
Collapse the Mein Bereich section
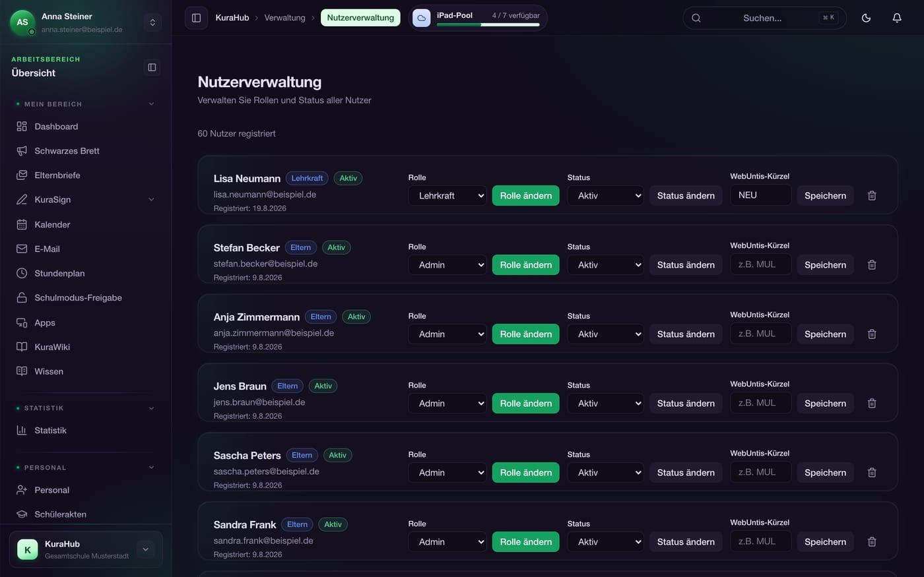pyautogui.click(x=151, y=104)
